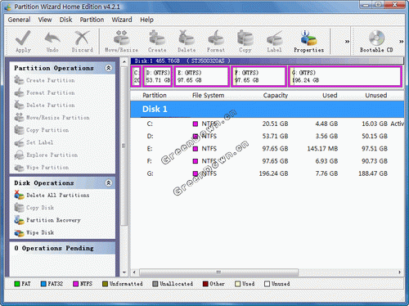Select the Move/Resize toolbar icon
The image size is (409, 306).
tap(122, 41)
